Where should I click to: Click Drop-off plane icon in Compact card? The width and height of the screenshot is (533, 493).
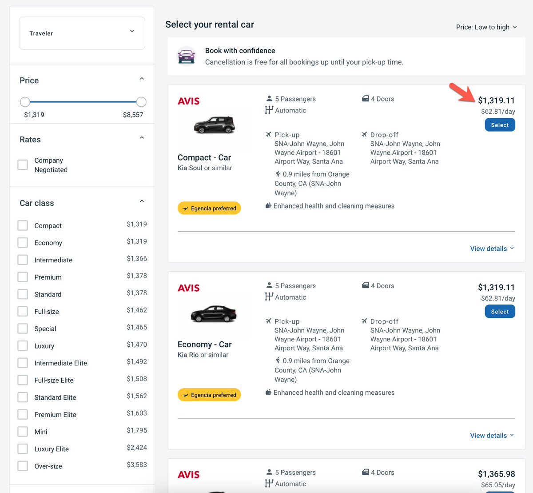tap(364, 134)
